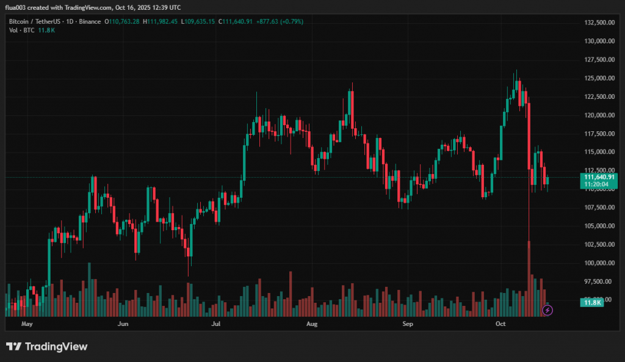This screenshot has height=362, width=625.
Task: Click the purple lightning bolt event icon
Action: click(547, 310)
